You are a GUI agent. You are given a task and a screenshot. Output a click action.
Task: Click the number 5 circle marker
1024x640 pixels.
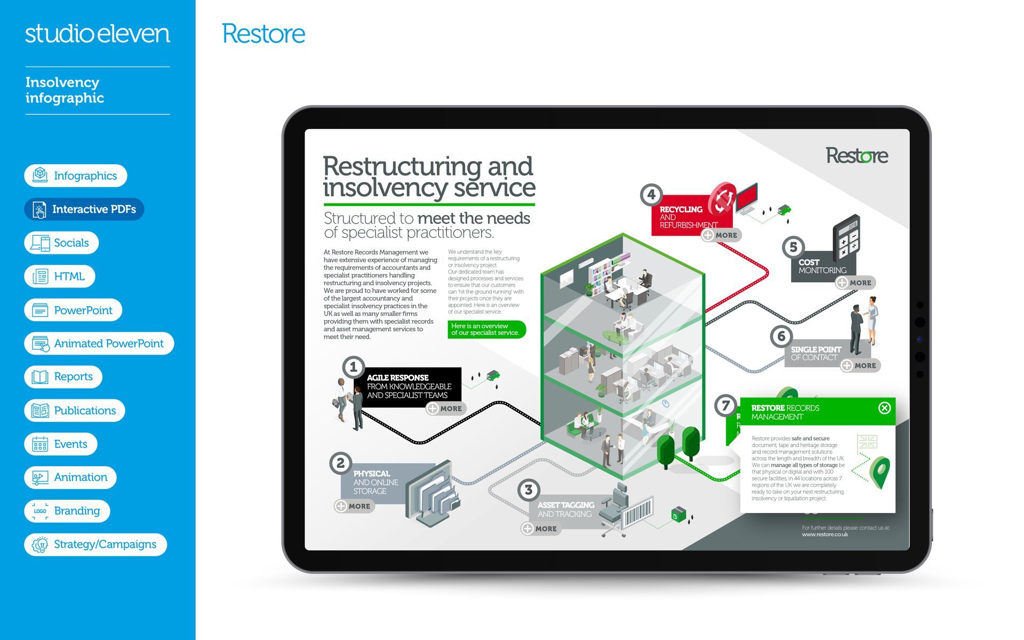(x=794, y=247)
